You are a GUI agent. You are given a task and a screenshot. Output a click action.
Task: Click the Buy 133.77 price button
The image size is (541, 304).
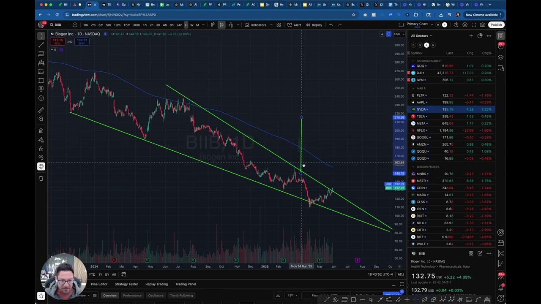[x=82, y=41]
